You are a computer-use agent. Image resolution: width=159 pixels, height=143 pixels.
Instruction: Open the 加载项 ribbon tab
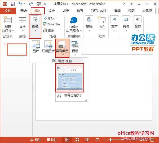point(147,11)
